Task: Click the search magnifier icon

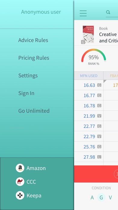Action: pos(108,12)
